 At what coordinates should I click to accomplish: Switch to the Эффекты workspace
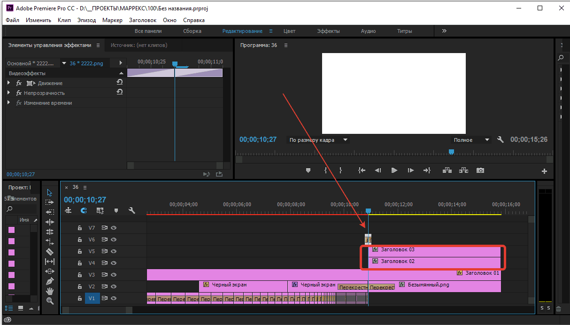pos(328,31)
